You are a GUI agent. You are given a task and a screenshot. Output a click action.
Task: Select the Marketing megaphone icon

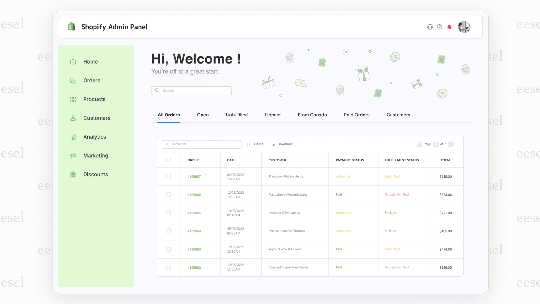pos(73,155)
